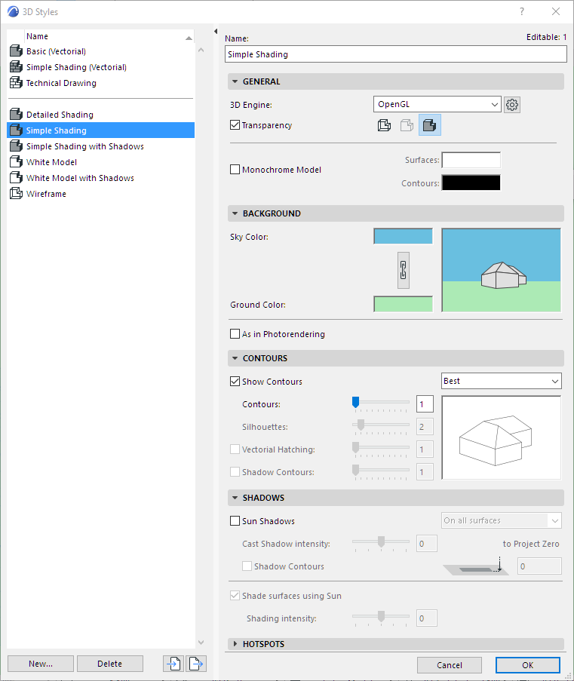574x681 pixels.
Task: Click the Cancel button
Action: [450, 665]
